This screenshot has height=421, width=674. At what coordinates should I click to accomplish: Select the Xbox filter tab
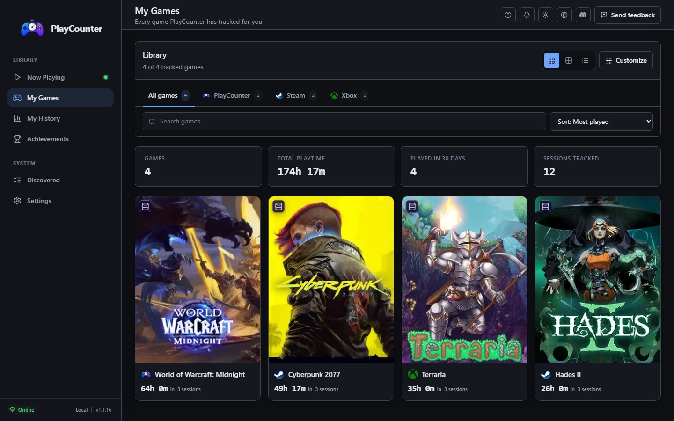click(349, 95)
